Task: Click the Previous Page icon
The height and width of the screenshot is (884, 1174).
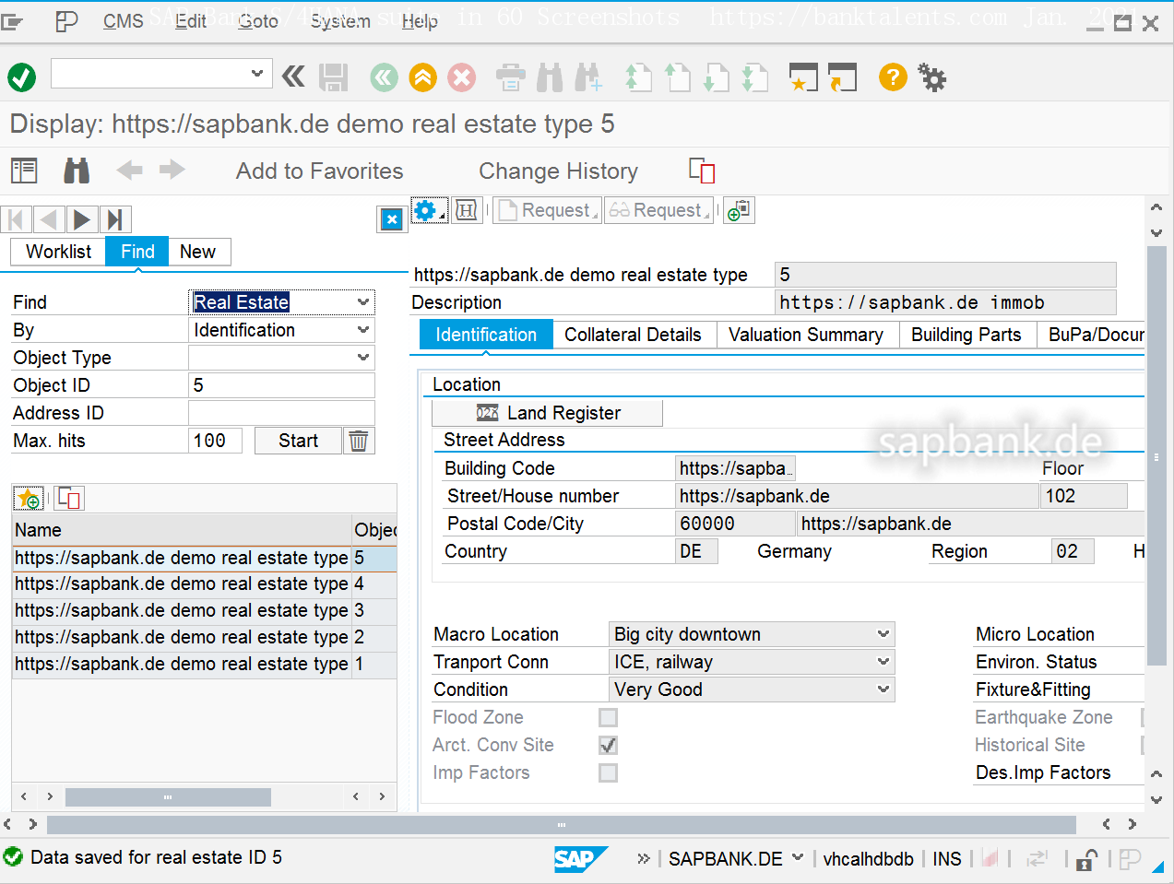Action: tap(678, 77)
